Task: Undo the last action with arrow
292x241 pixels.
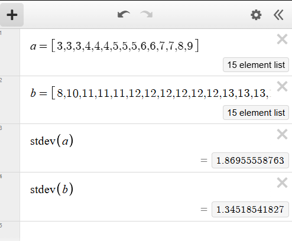Action: (x=124, y=15)
